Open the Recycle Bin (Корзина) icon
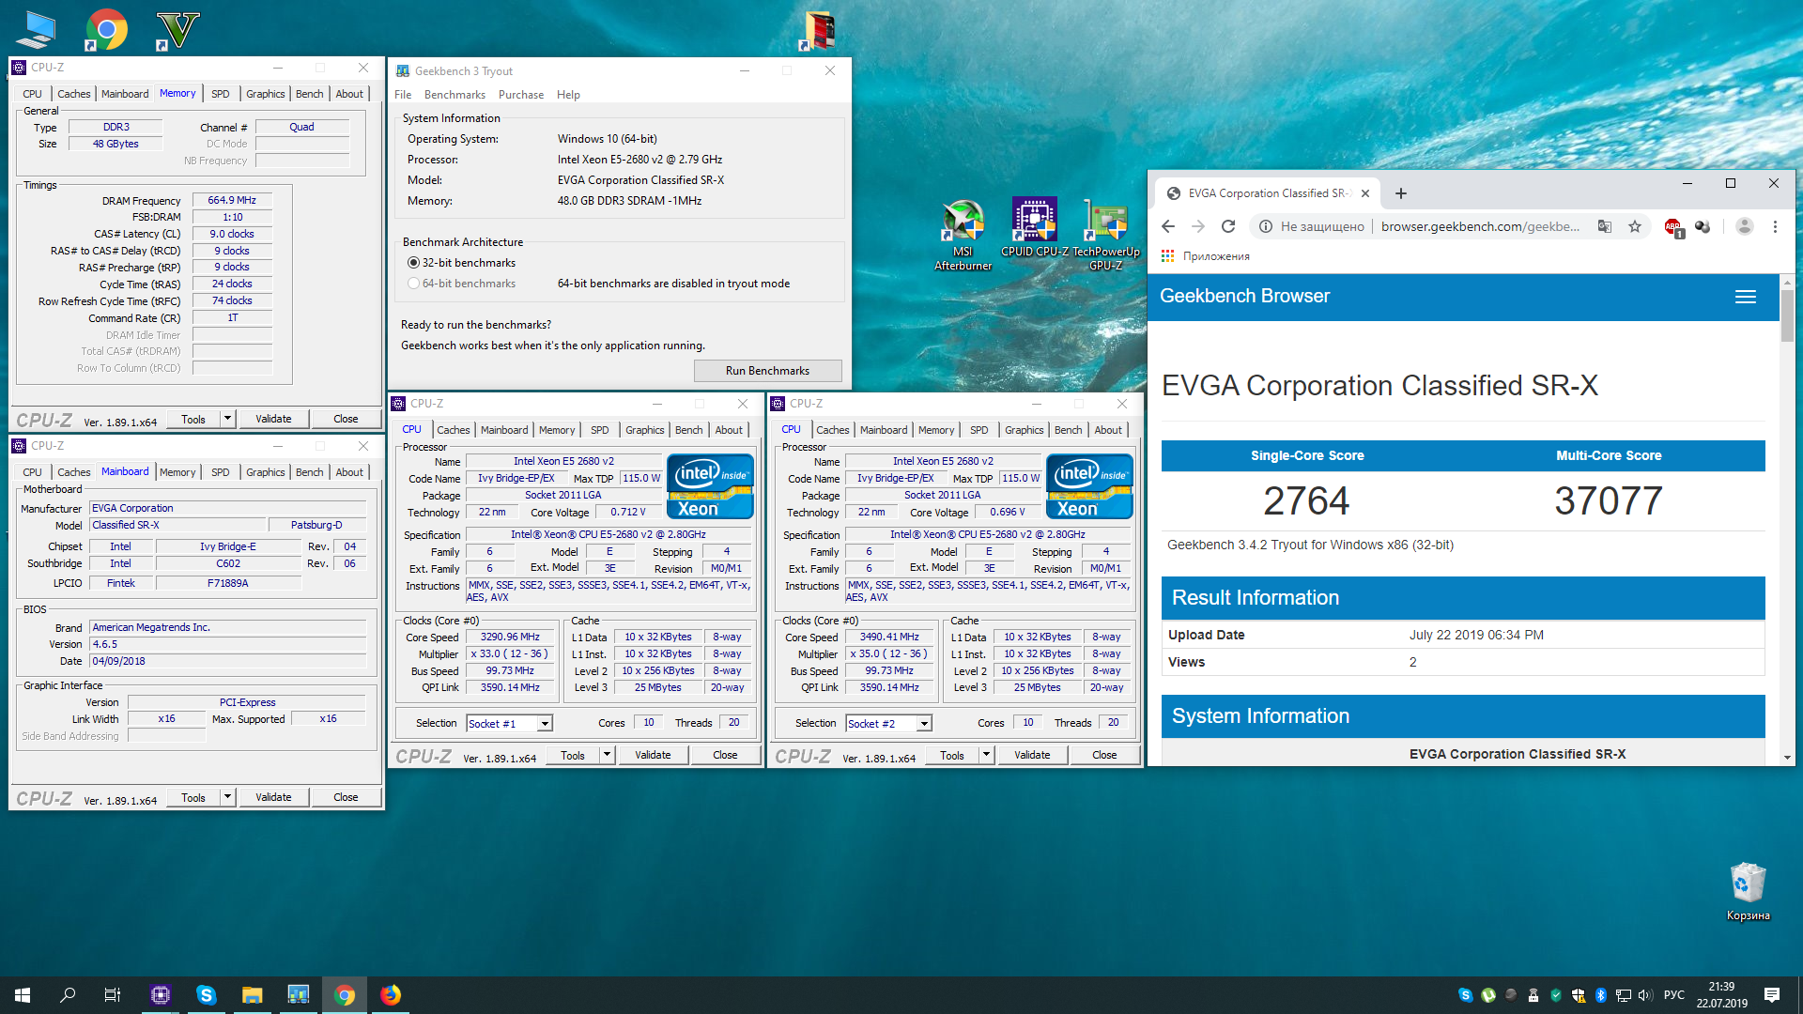Viewport: 1803px width, 1014px height. tap(1748, 891)
